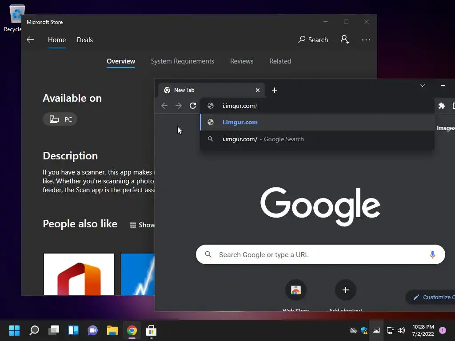The width and height of the screenshot is (455, 341).
Task: Switch to the Related tab
Action: point(280,61)
